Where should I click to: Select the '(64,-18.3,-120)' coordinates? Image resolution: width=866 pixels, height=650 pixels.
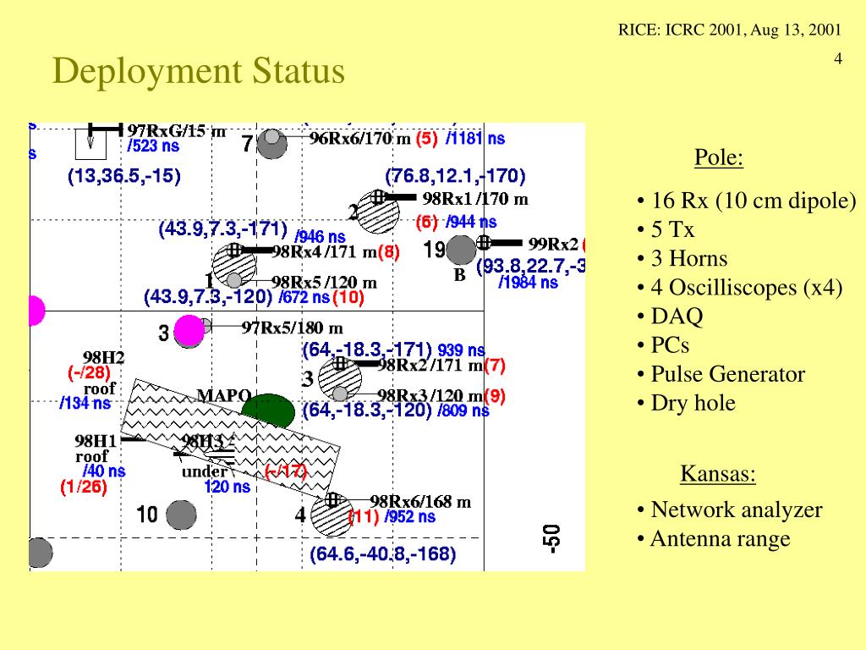coord(367,410)
